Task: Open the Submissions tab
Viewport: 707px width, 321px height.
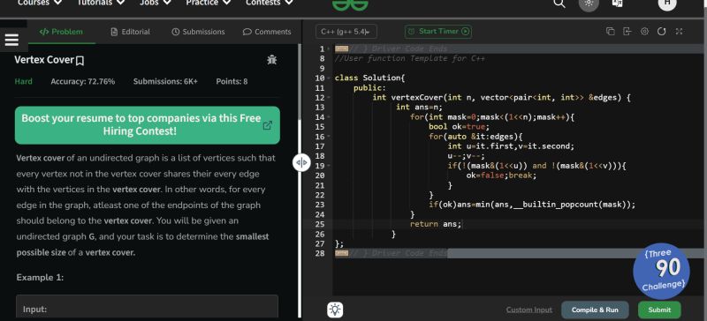Action: 198,32
